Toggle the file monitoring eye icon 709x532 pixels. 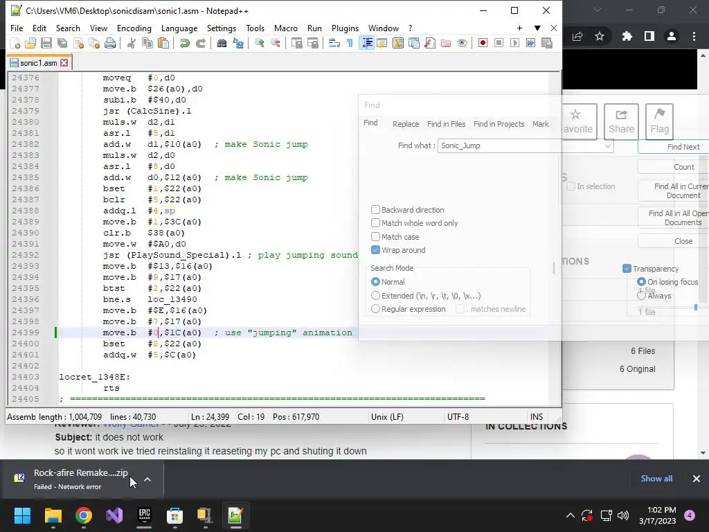(x=462, y=43)
